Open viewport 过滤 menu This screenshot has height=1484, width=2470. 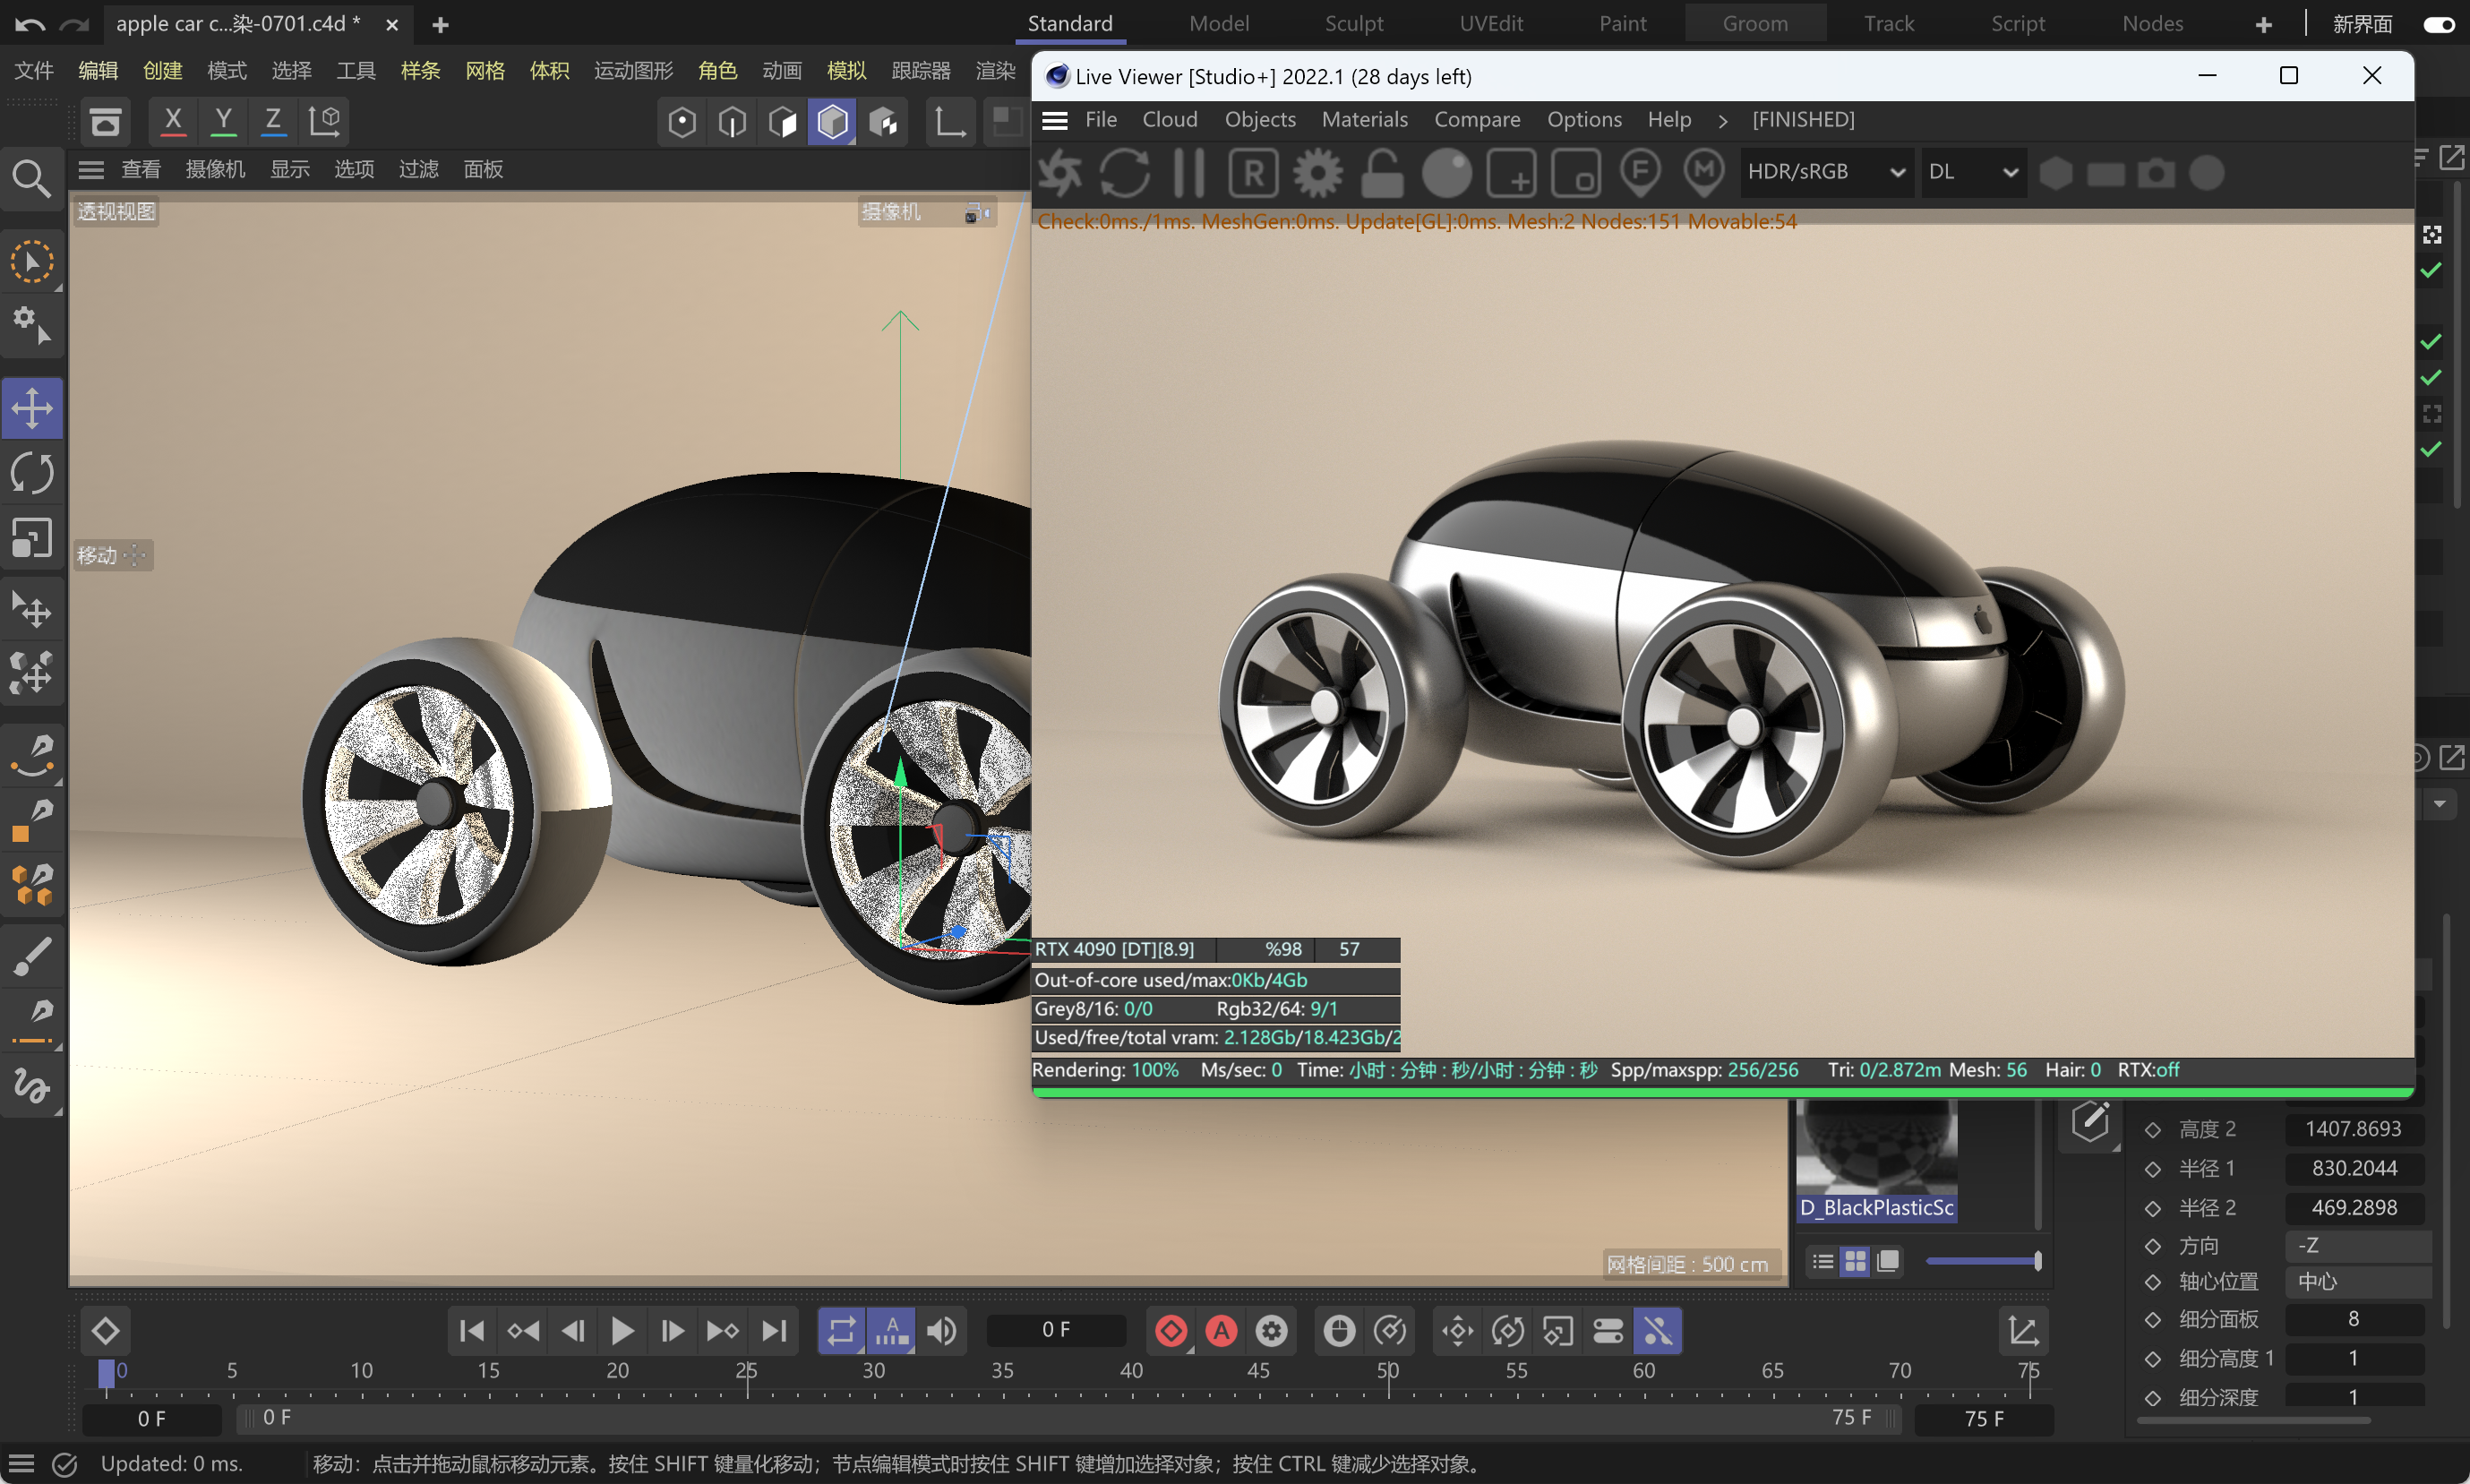pos(418,169)
